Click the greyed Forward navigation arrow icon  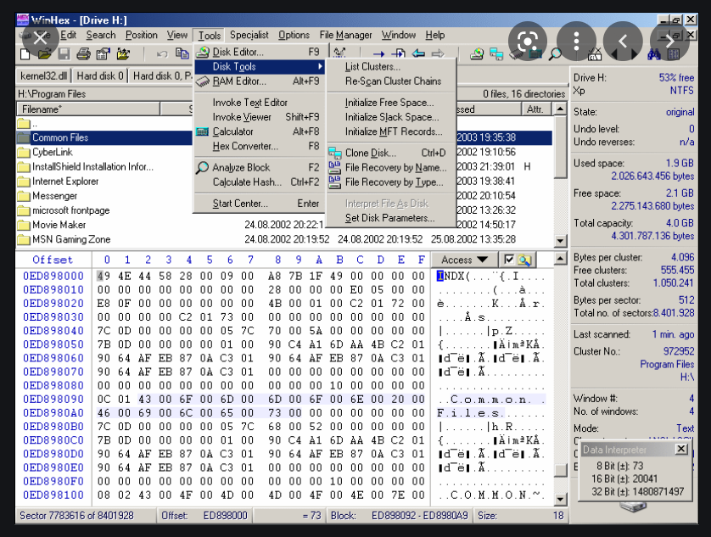click(x=438, y=54)
